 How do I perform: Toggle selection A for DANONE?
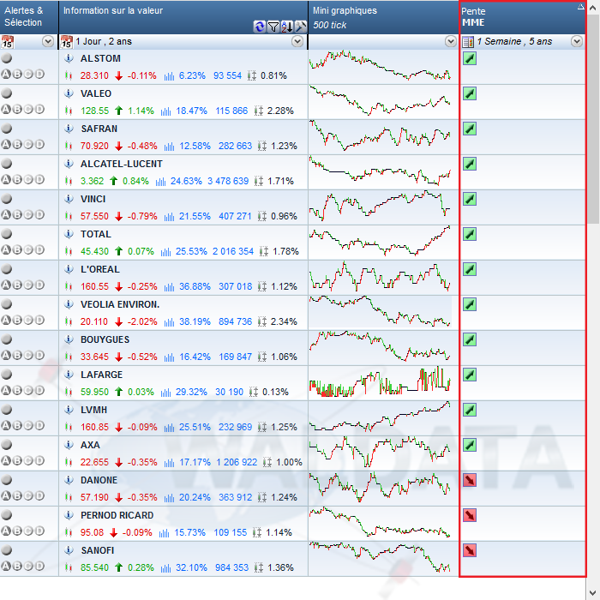point(6,496)
